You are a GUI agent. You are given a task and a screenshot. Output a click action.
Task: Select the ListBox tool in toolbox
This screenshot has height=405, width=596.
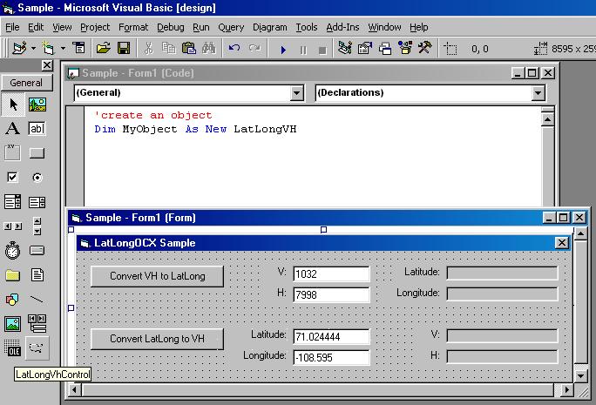(x=37, y=202)
